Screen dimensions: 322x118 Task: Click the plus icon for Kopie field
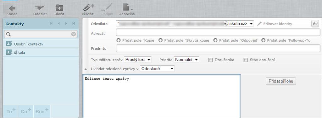pyautogui.click(x=119, y=40)
